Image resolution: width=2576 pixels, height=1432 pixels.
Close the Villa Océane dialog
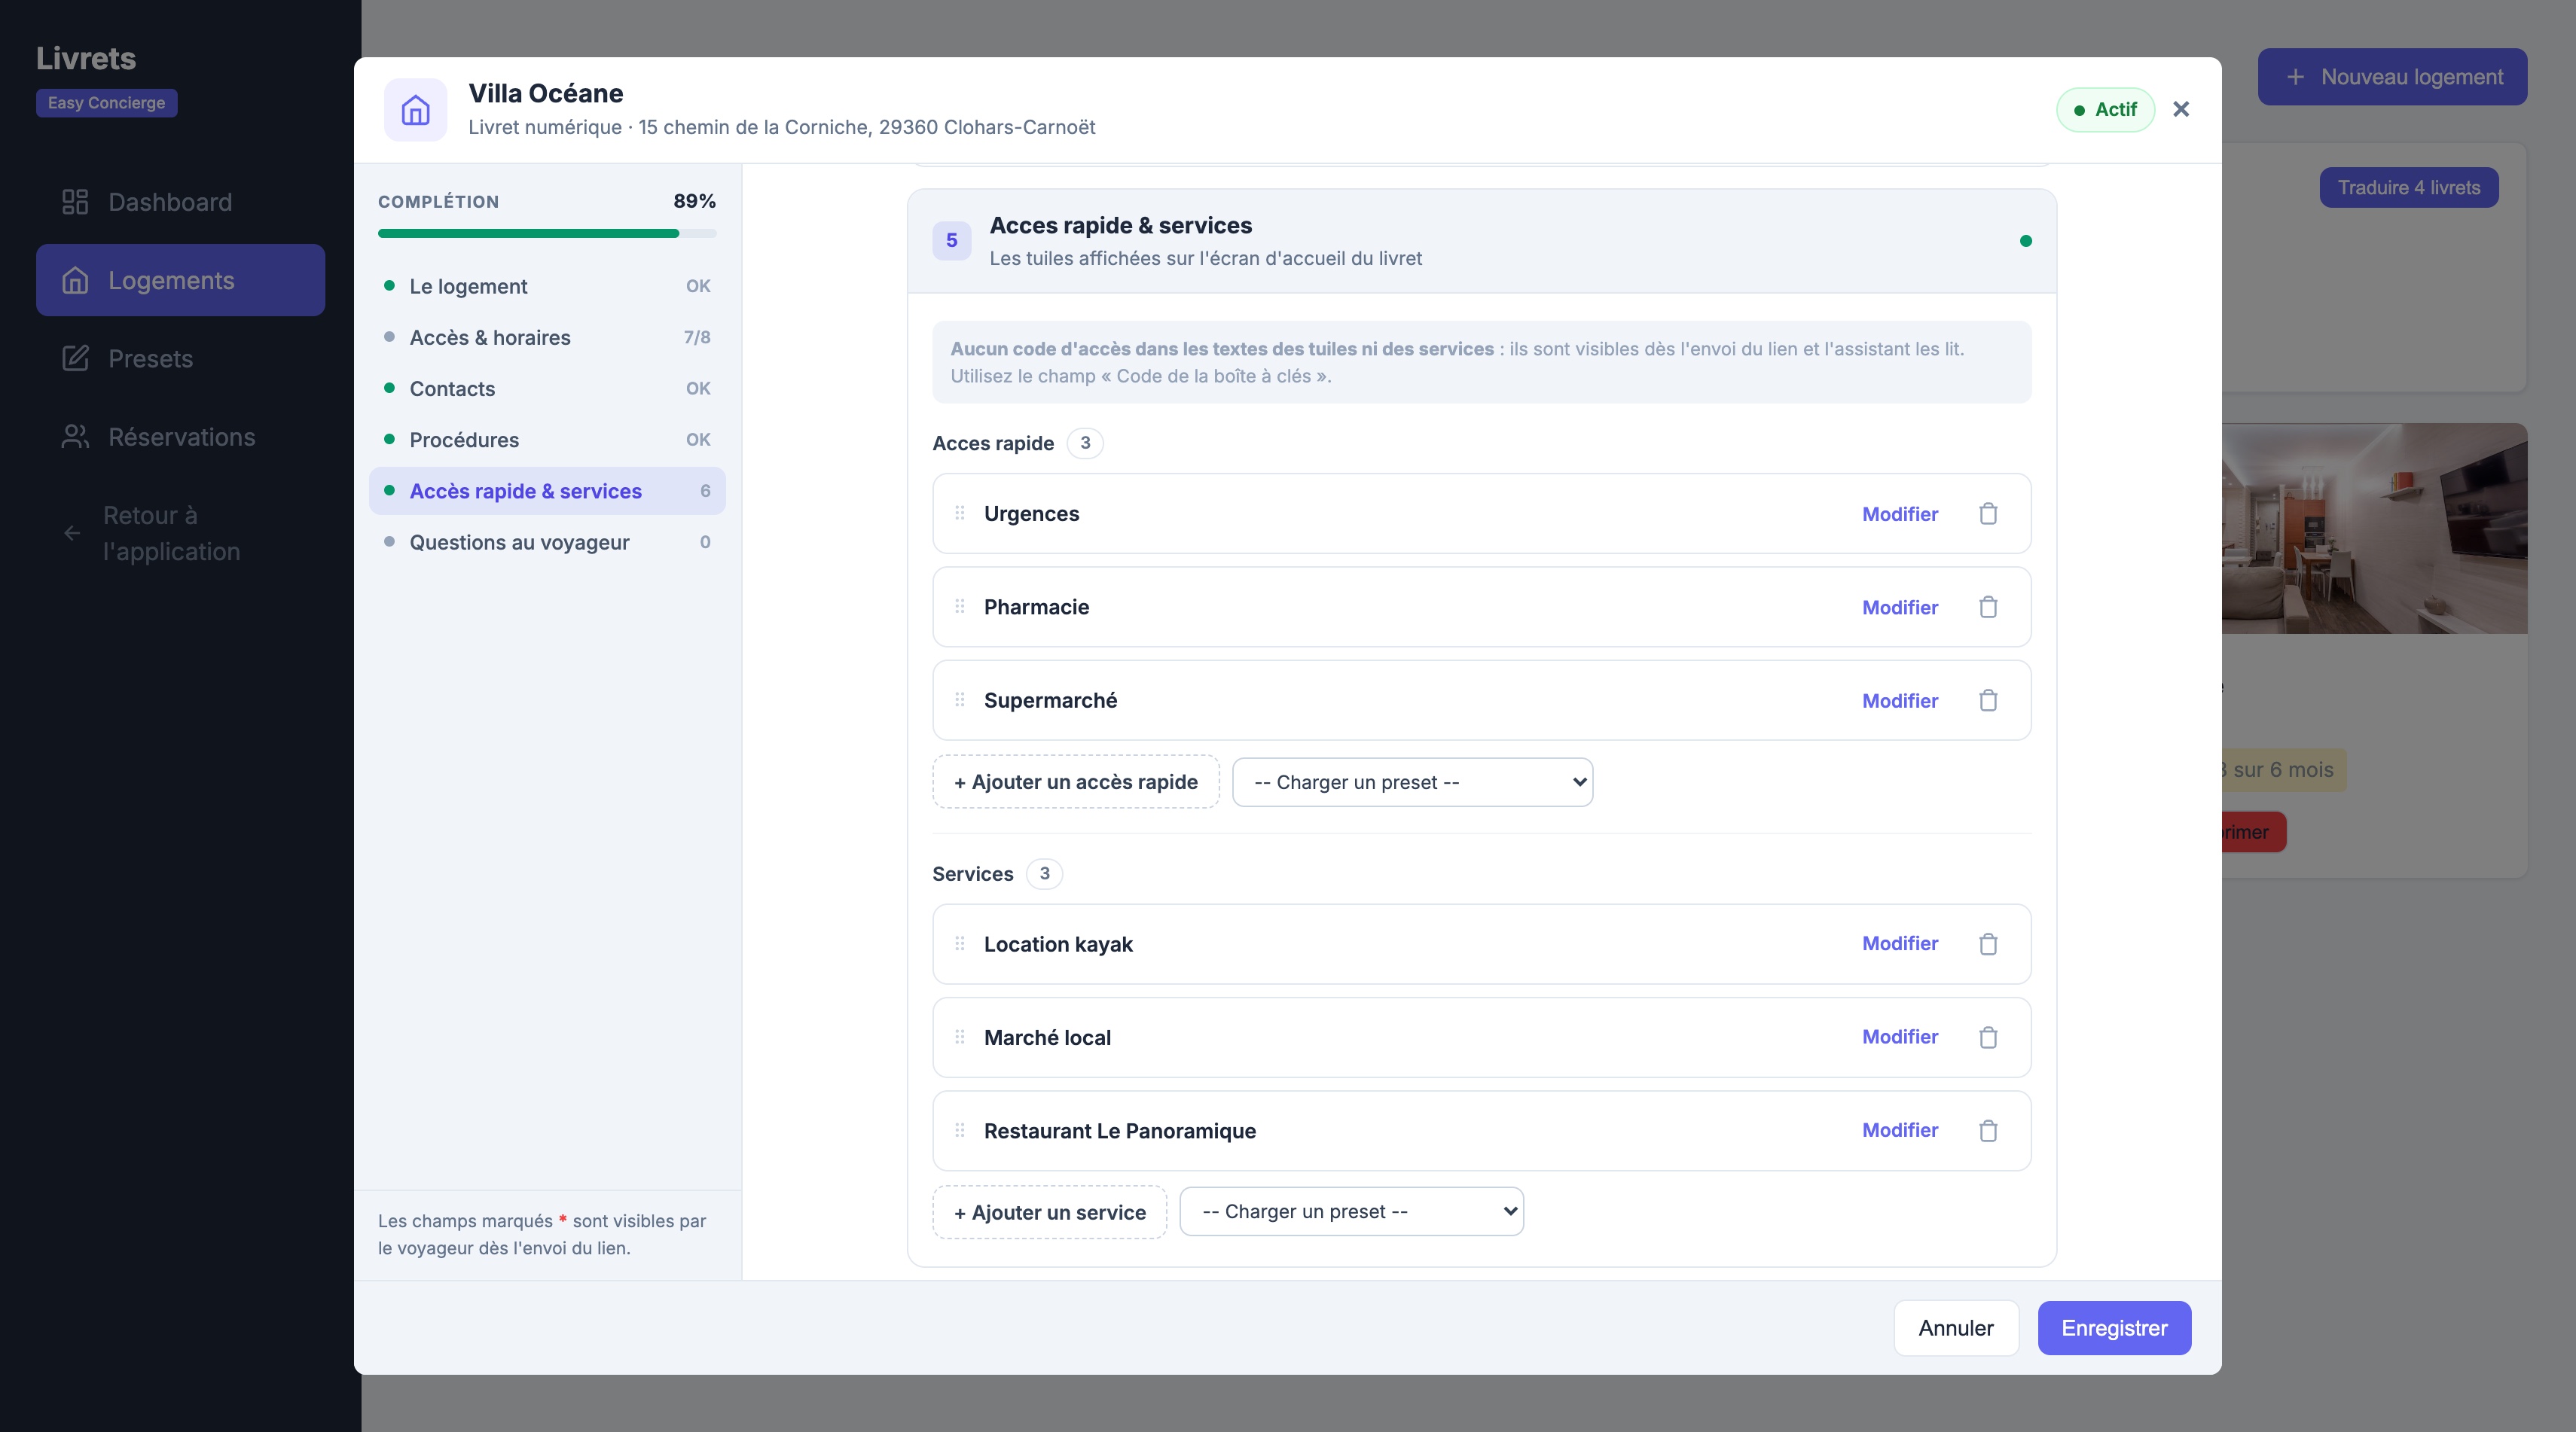pos(2181,109)
